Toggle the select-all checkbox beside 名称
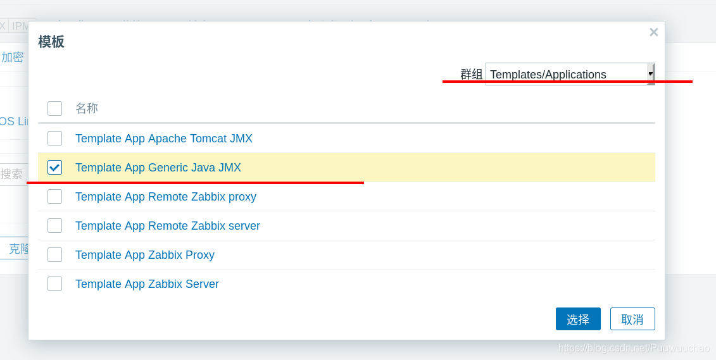 point(55,109)
